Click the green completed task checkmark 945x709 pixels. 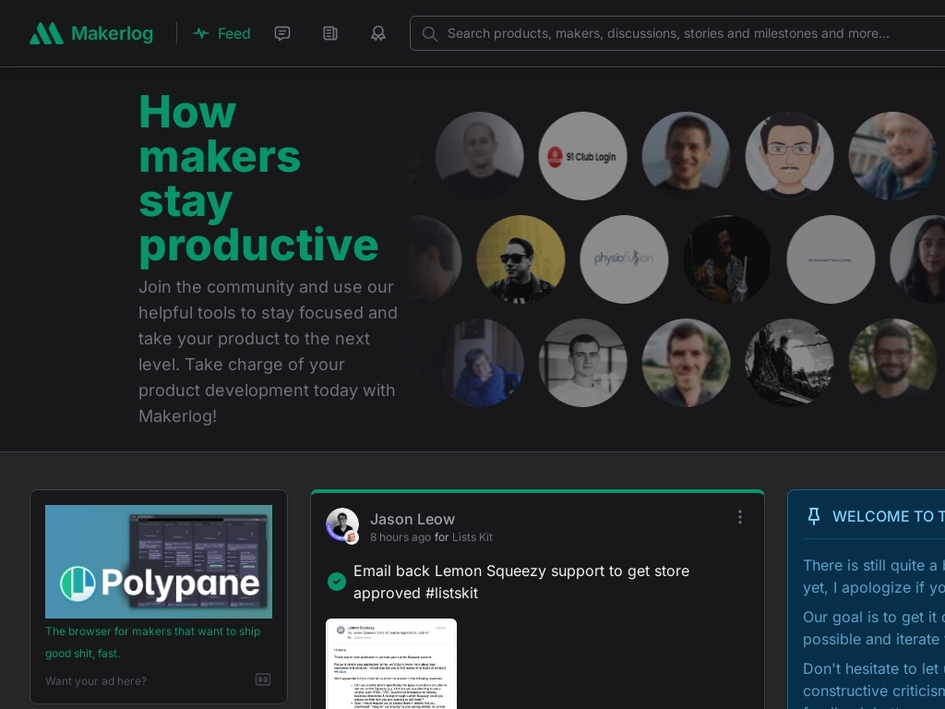tap(337, 582)
